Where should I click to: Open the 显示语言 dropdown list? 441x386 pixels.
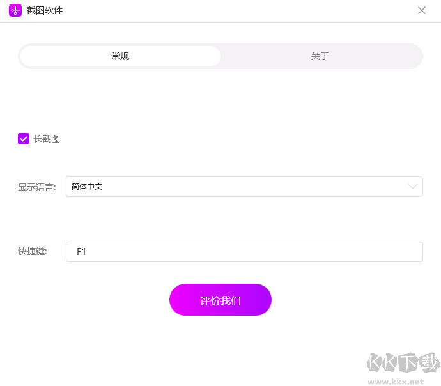(x=244, y=187)
